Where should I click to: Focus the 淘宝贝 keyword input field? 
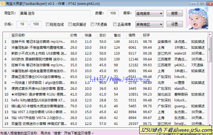click(x=55, y=14)
